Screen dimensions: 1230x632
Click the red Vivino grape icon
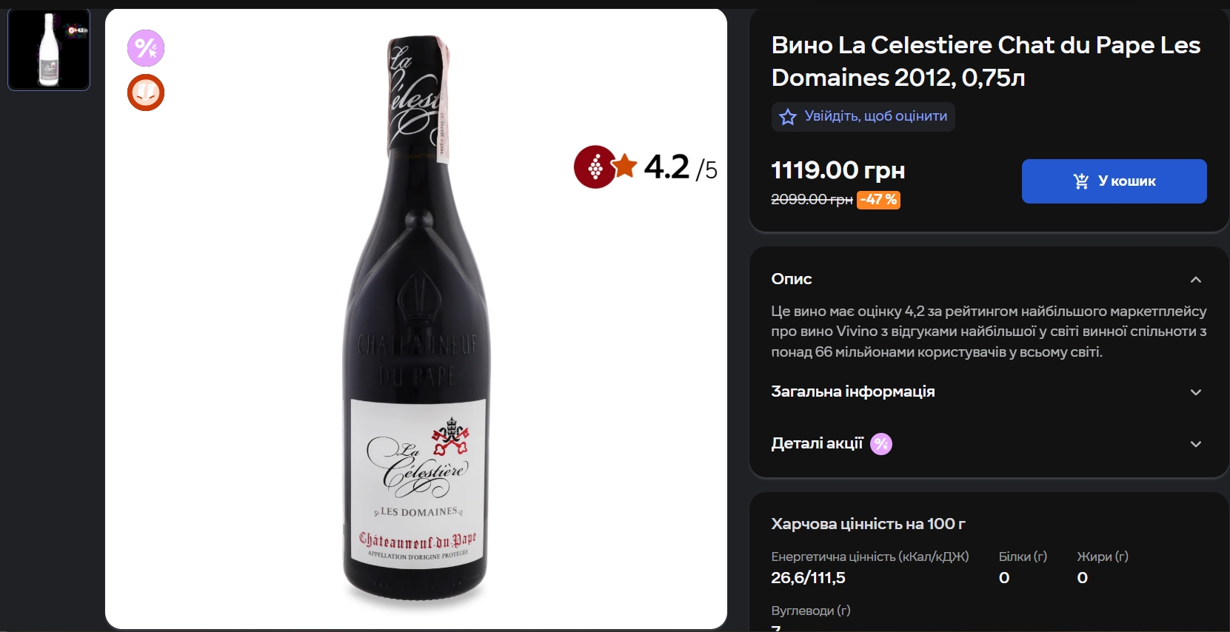(x=594, y=167)
